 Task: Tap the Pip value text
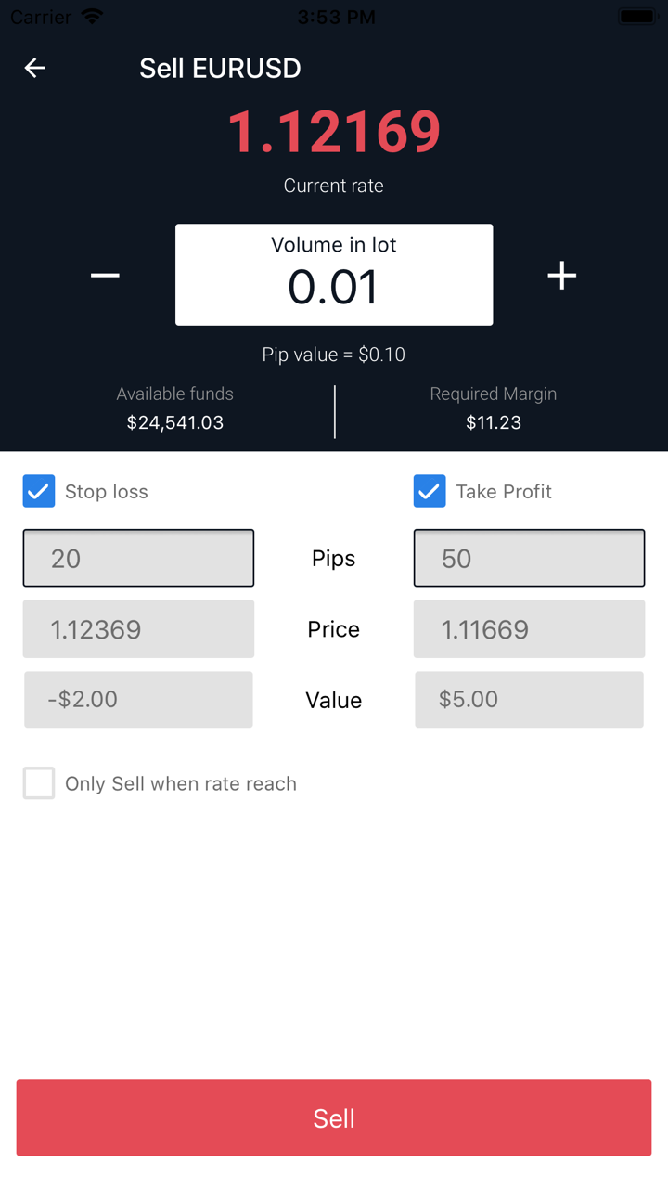[x=334, y=355]
